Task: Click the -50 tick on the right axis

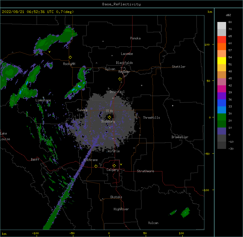Action: point(207,154)
